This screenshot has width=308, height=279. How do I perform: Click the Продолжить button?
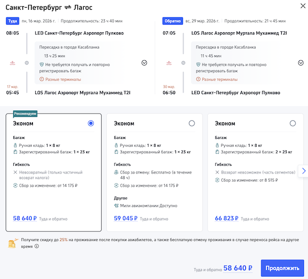[x=282, y=268]
